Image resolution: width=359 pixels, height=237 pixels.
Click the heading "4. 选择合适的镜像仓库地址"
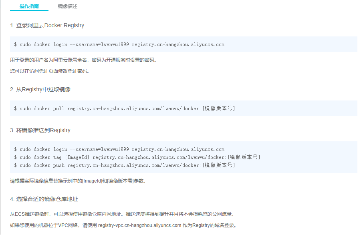[44, 199]
